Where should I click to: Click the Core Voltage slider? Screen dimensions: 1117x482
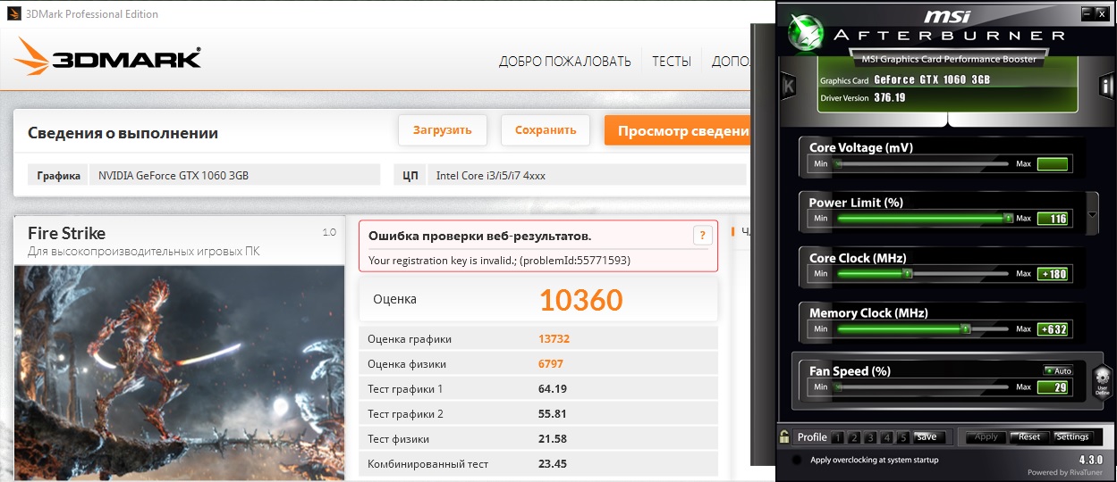click(921, 164)
